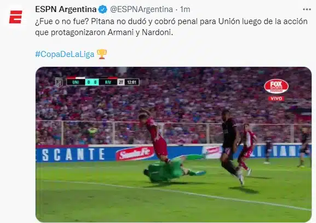
Task: Open the #CopaDeLaLiga hashtag link
Action: click(x=65, y=54)
